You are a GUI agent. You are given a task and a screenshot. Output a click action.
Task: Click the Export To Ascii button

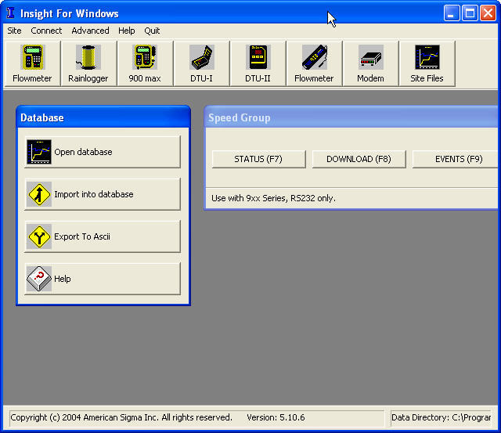[x=103, y=236]
